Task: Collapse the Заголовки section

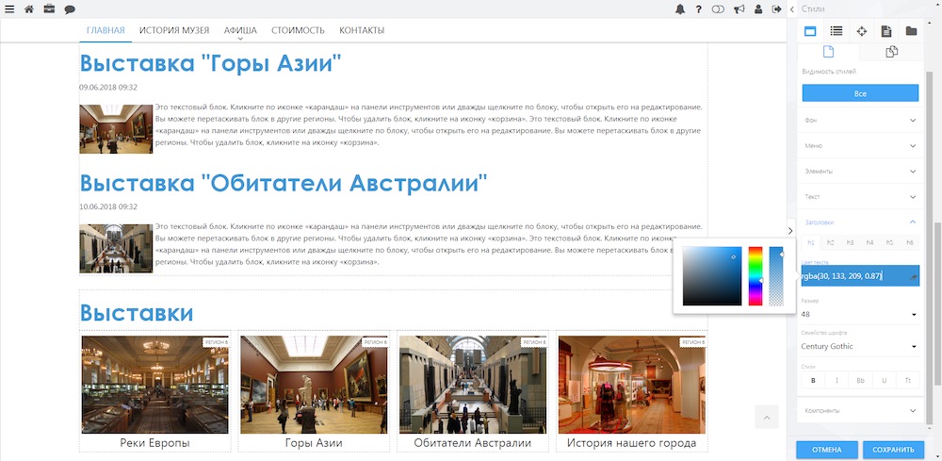Action: 860,222
